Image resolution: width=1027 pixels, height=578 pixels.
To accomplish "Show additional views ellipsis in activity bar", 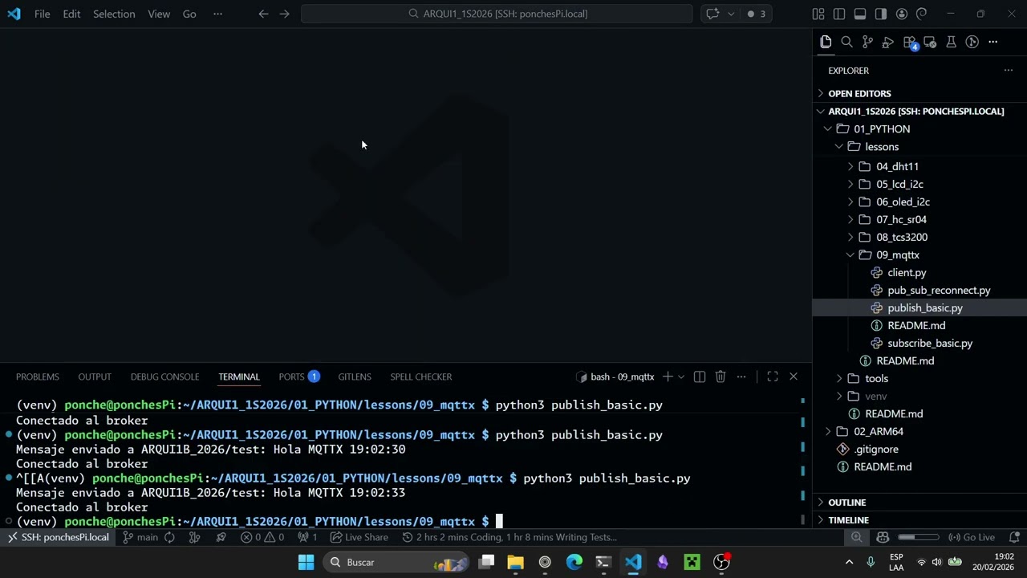I will click(x=992, y=42).
